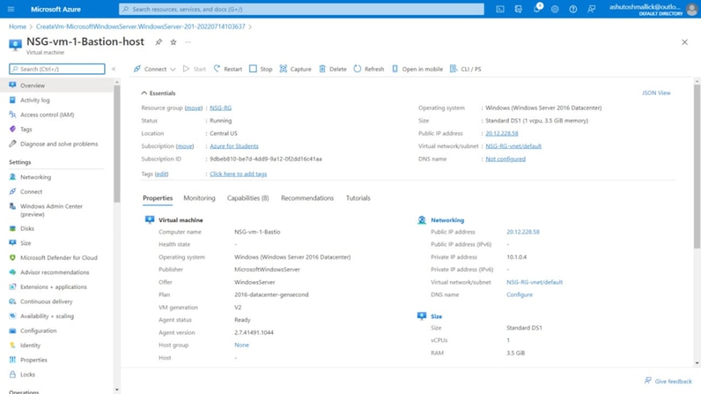Click Give feedback

pos(668,381)
